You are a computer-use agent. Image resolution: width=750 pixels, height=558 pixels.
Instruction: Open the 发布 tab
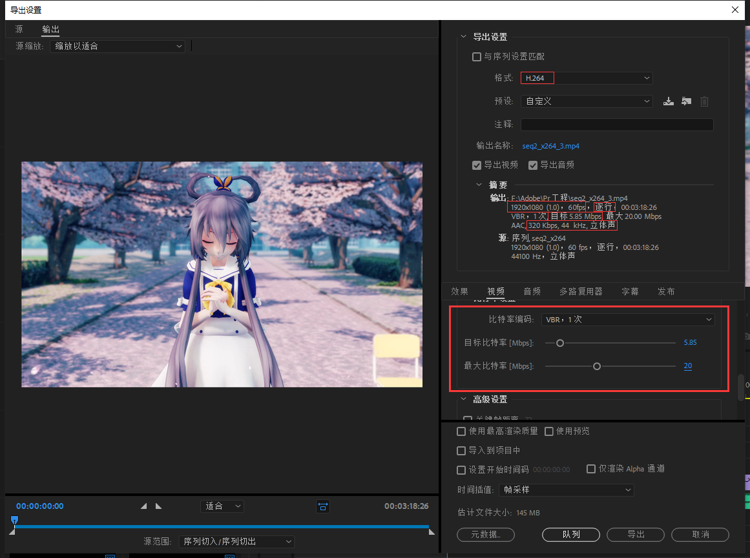[x=666, y=291]
